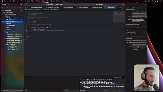Select the File inspector icon

point(134,7)
